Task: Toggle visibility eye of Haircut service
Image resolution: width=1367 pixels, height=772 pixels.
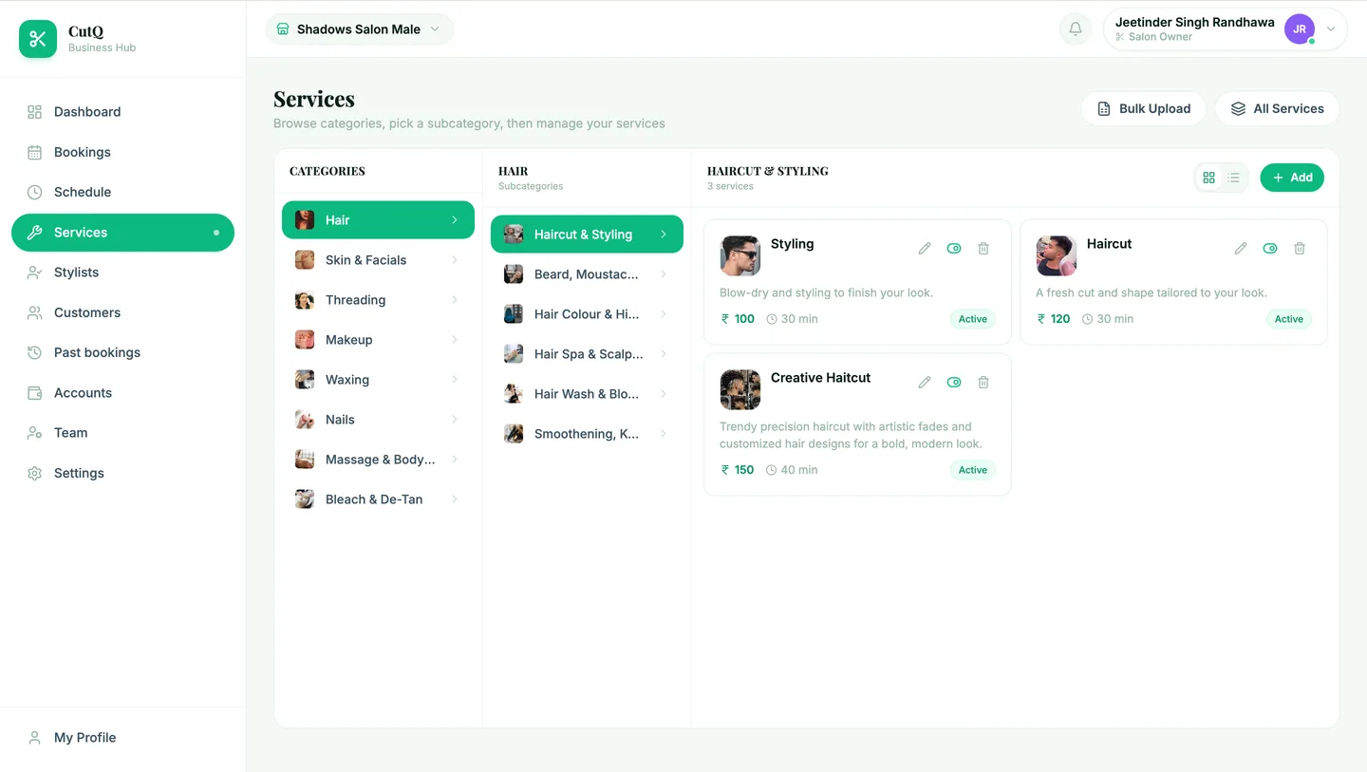Action: point(1270,249)
